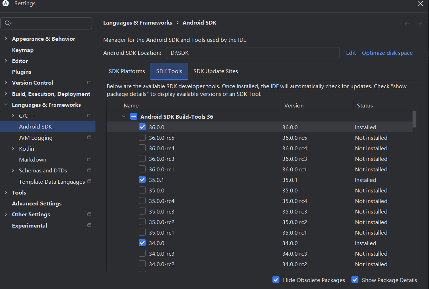This screenshot has height=289, width=429.
Task: Click project-level icon beside JVM Logging
Action: pyautogui.click(x=90, y=137)
